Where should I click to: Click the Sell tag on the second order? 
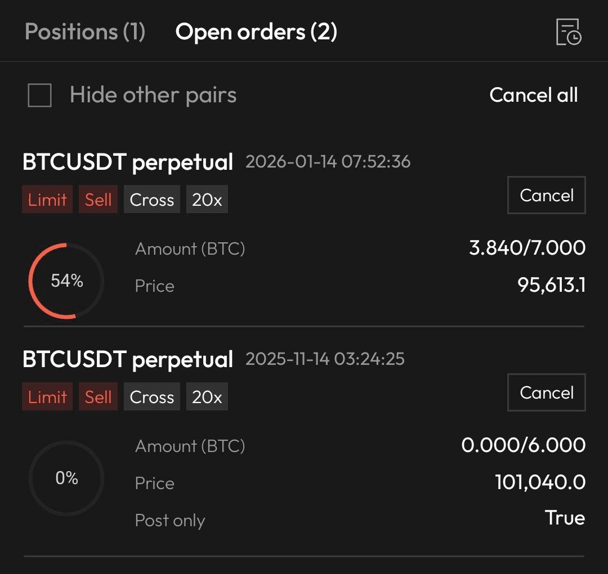point(98,396)
